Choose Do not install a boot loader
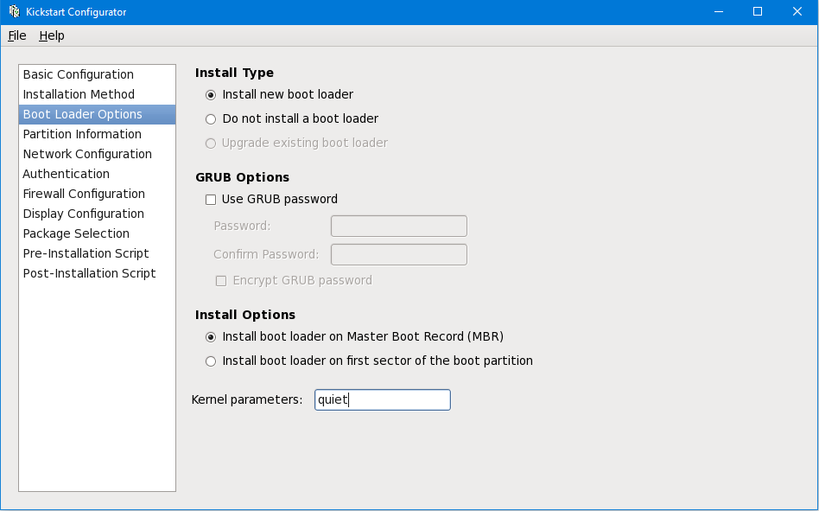The image size is (819, 511). tap(211, 119)
